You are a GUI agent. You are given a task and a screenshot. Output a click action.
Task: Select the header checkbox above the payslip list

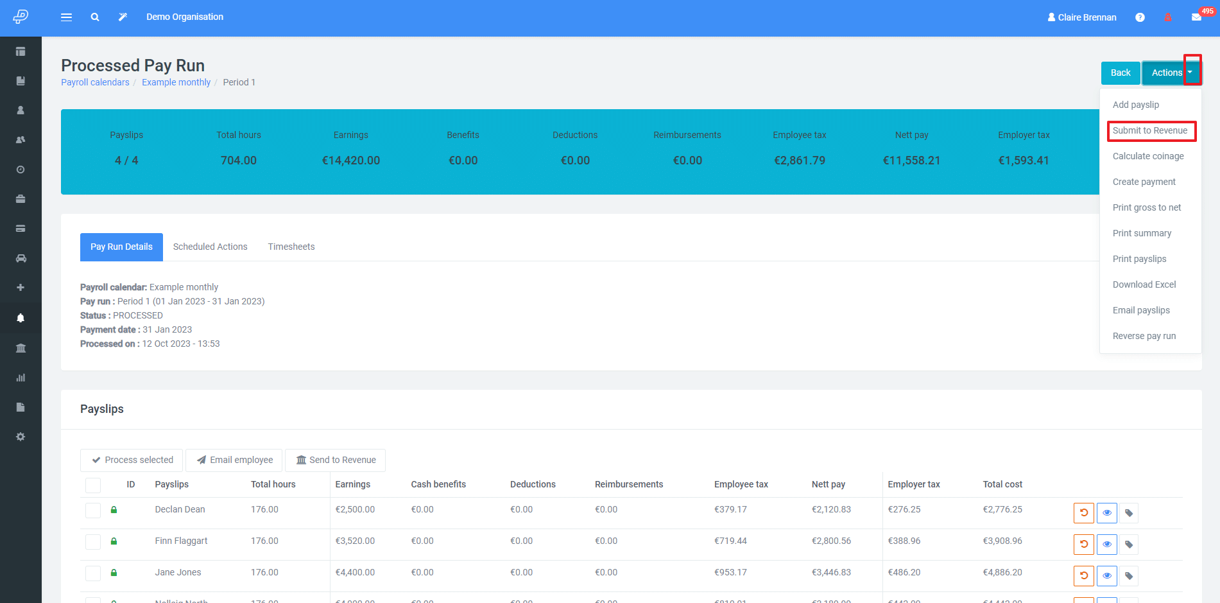[x=93, y=485]
